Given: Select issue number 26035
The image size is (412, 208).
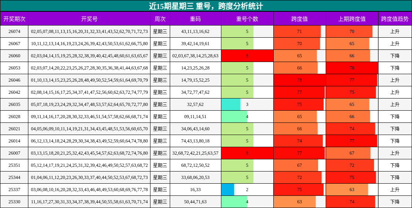Looking at the screenshot, I should [14, 104].
